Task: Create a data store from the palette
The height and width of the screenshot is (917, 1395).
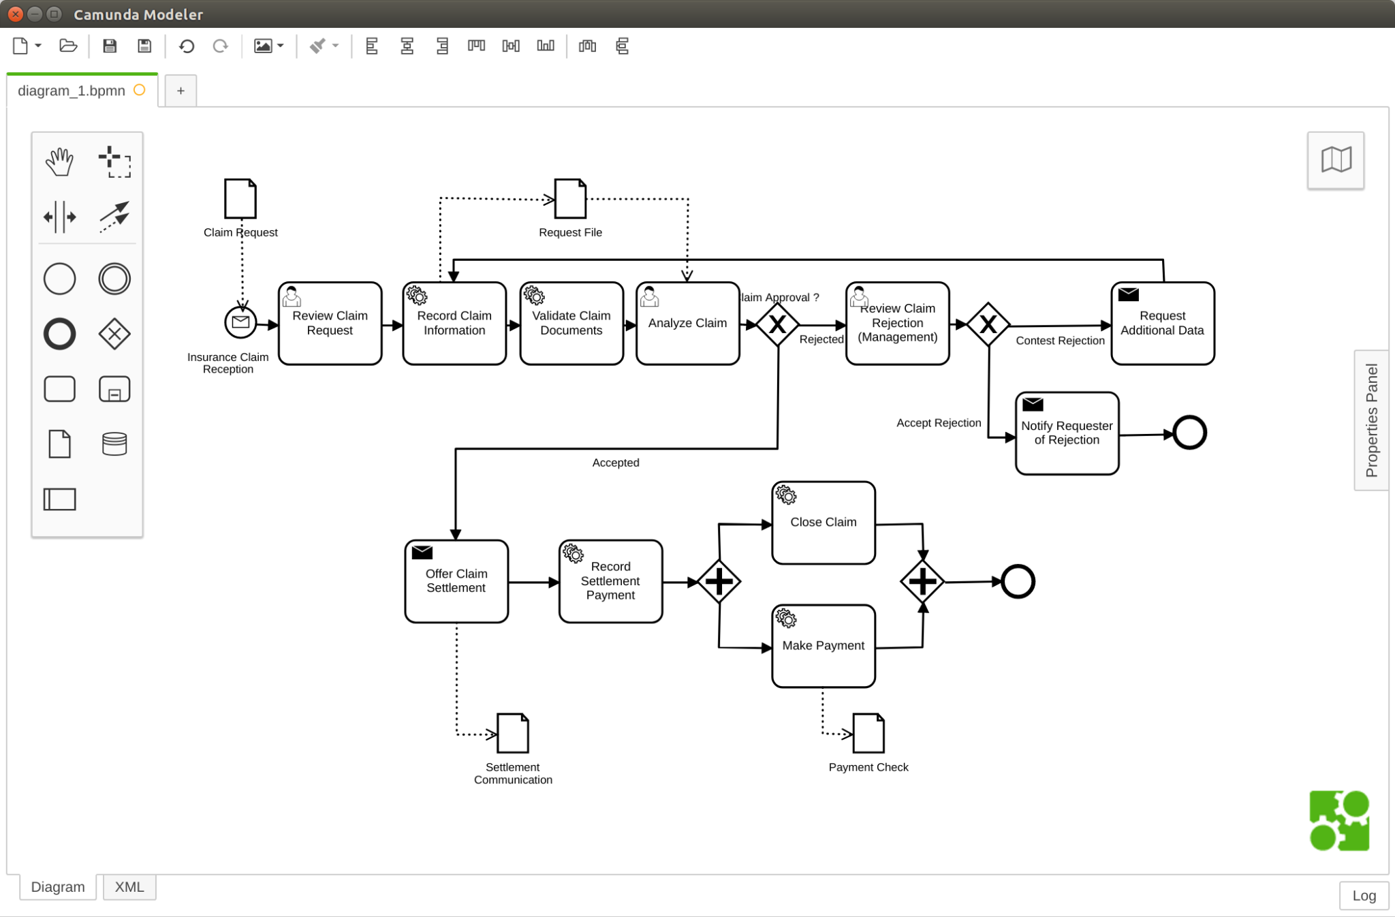Action: coord(114,444)
